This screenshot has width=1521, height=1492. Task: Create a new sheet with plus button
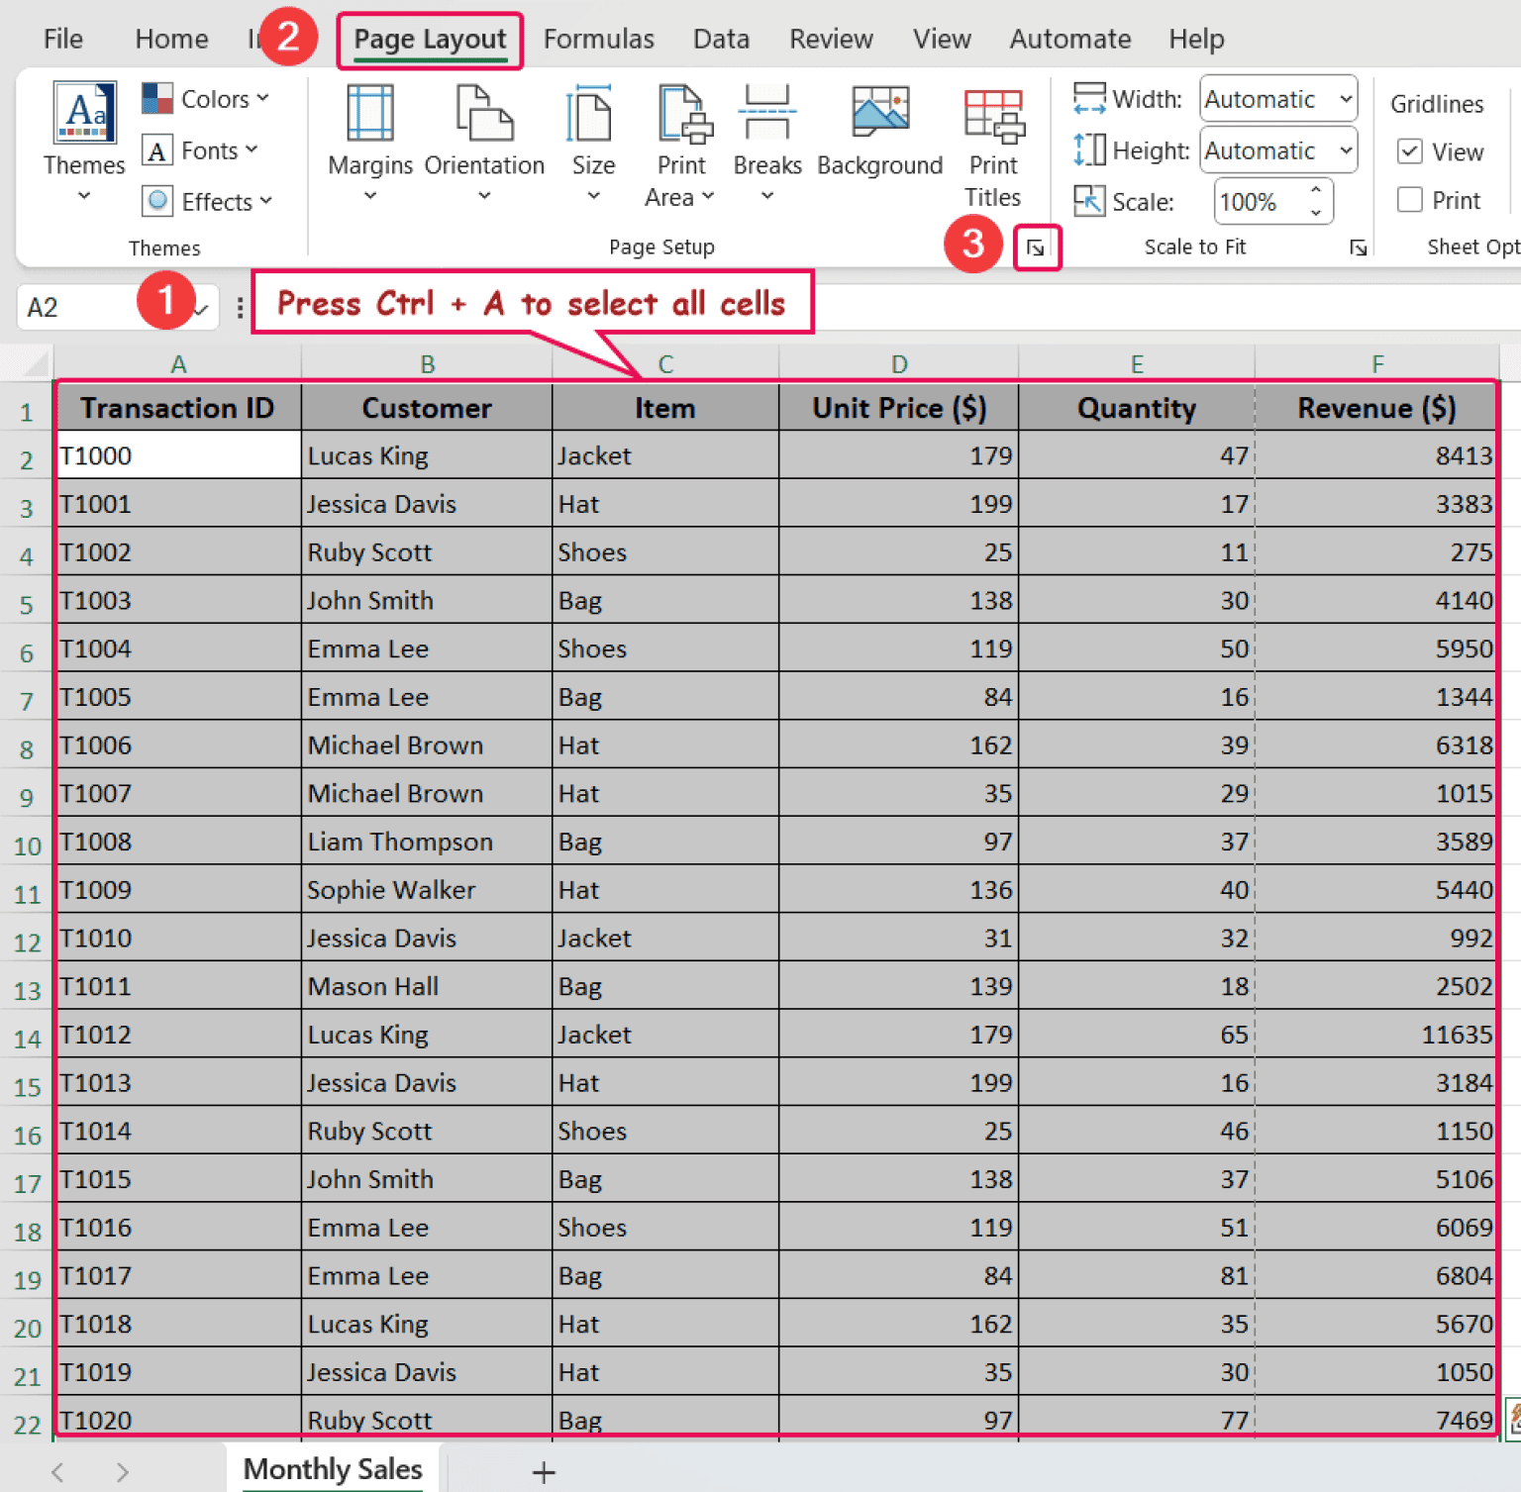coord(544,1471)
